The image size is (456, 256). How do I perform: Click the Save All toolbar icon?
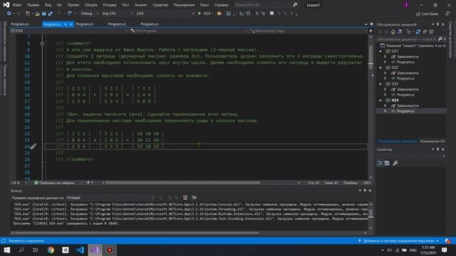(50, 14)
